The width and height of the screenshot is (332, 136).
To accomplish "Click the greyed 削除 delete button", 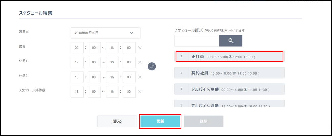I will coord(204,121).
